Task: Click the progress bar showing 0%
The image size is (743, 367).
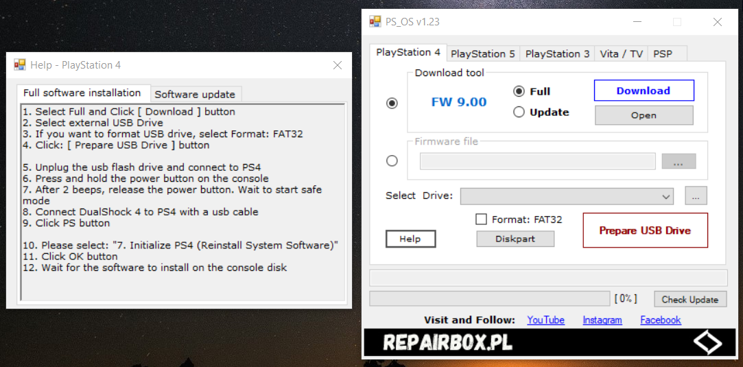Action: pos(489,299)
